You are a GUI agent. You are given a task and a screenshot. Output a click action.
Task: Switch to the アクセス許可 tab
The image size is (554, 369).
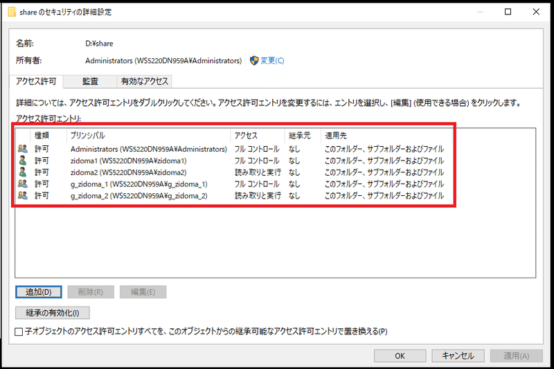point(36,81)
